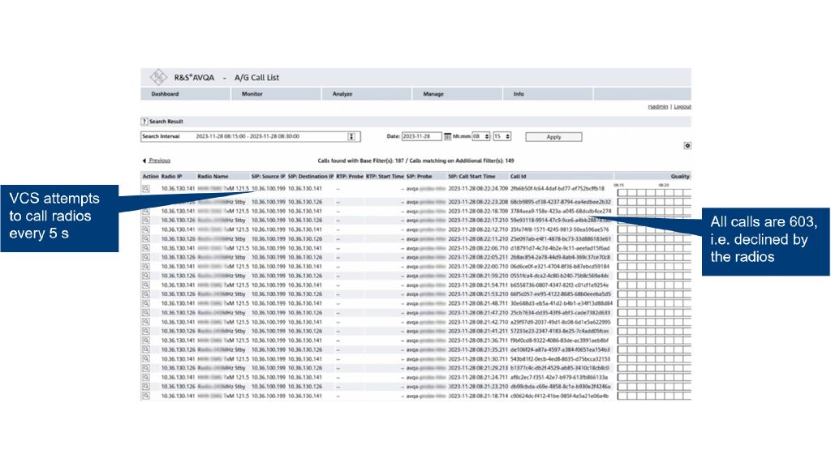This screenshot has width=831, height=467.
Task: Open details for call at 08:22:24.709
Action: point(146,188)
